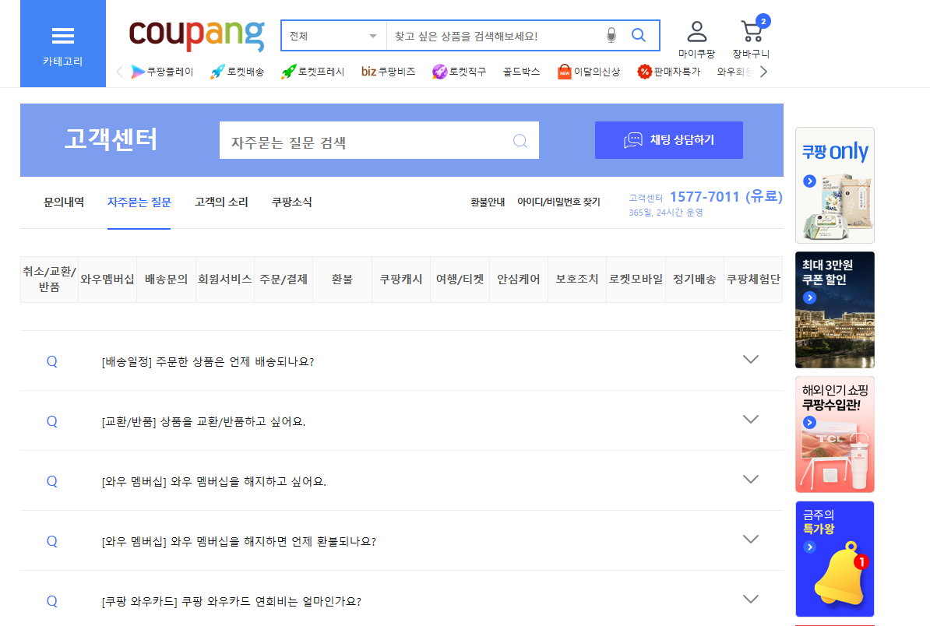Click the 채팅 상담하기 button
Screen dimensions: 930x626
tap(668, 140)
